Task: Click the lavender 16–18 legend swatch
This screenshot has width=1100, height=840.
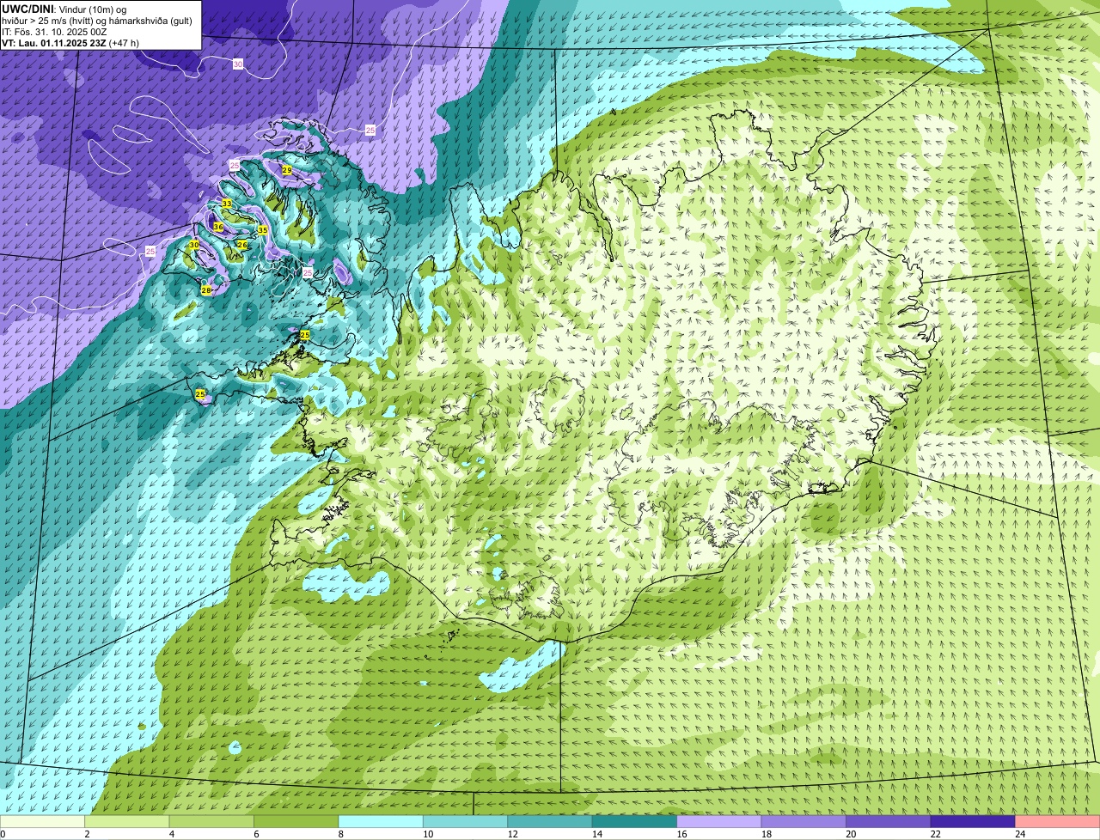Action: tap(719, 822)
